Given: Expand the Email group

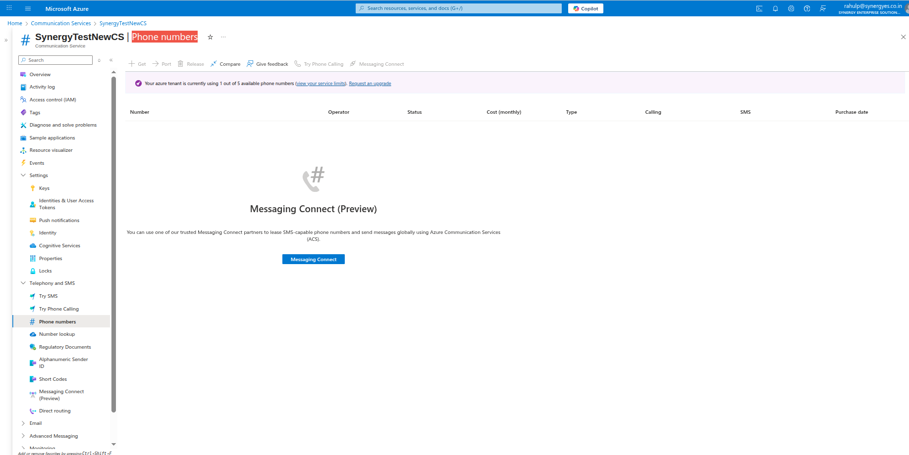Looking at the screenshot, I should [23, 423].
